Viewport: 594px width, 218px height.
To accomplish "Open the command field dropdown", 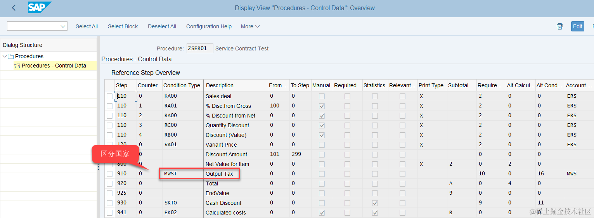I will (x=63, y=26).
